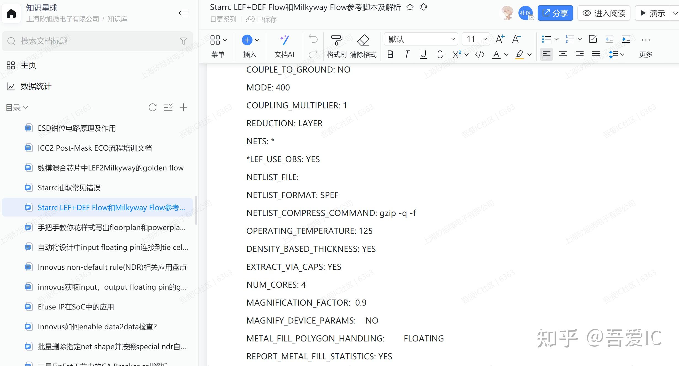
Task: Toggle bold formatting
Action: [x=390, y=55]
